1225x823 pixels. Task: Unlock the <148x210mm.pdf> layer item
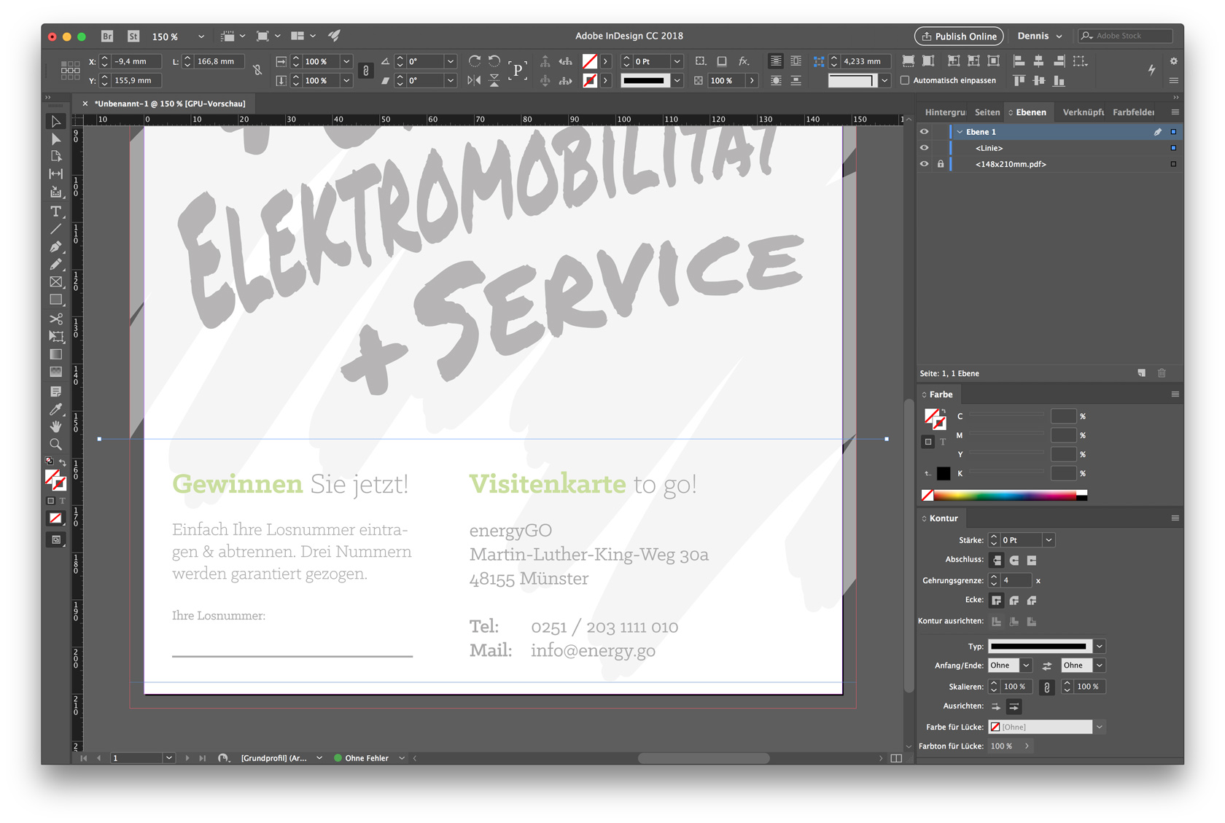[941, 164]
